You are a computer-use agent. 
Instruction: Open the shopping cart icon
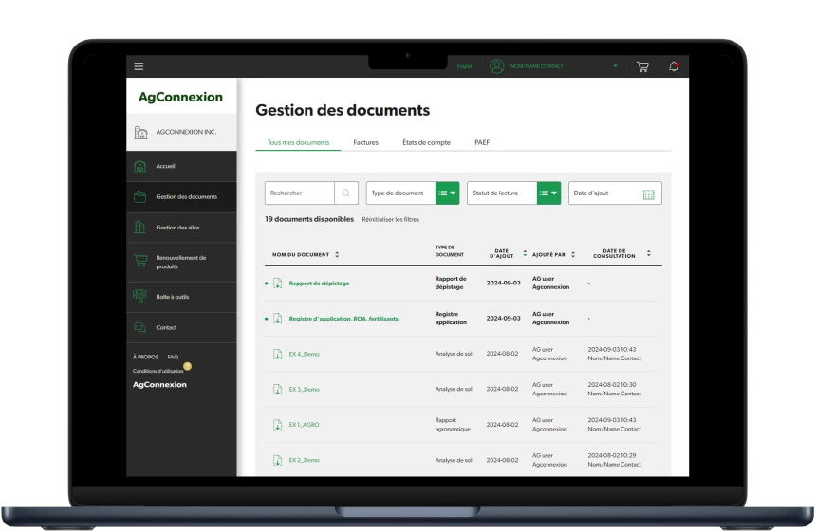[642, 66]
